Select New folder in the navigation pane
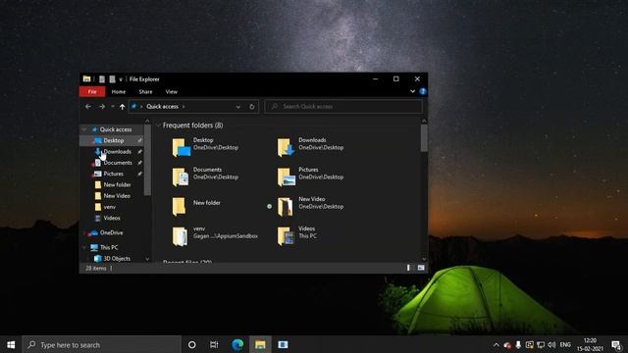 117,185
